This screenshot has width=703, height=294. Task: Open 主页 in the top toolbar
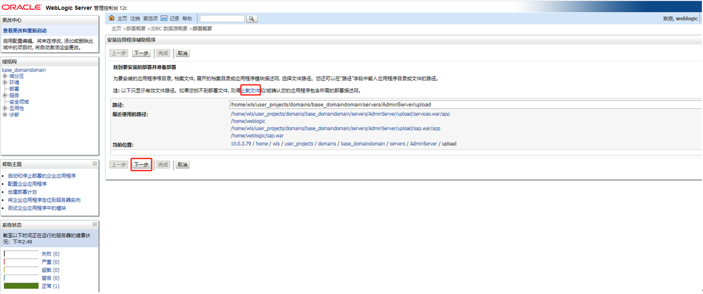click(x=122, y=19)
